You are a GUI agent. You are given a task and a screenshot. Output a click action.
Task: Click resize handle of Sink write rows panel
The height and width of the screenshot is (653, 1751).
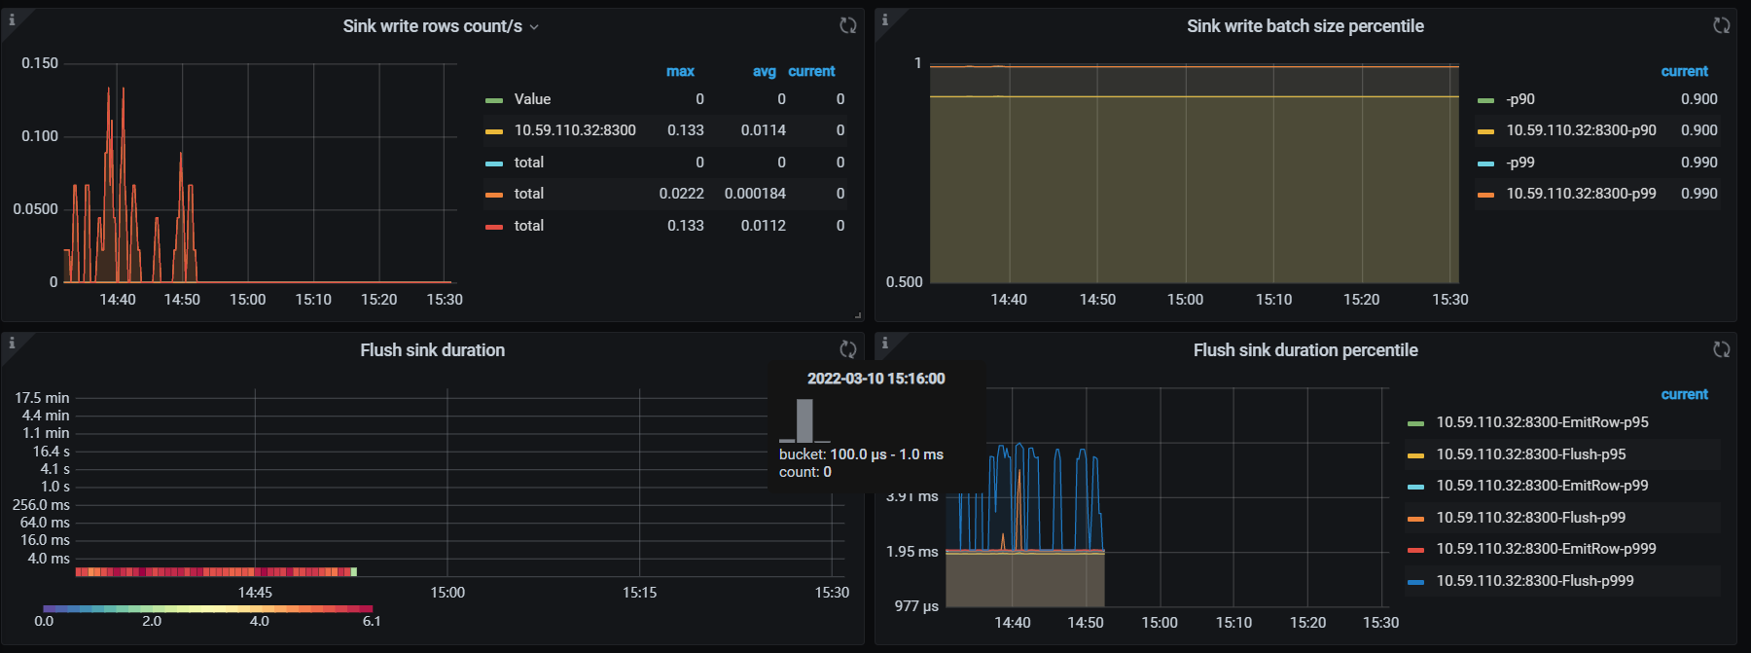pos(857,314)
